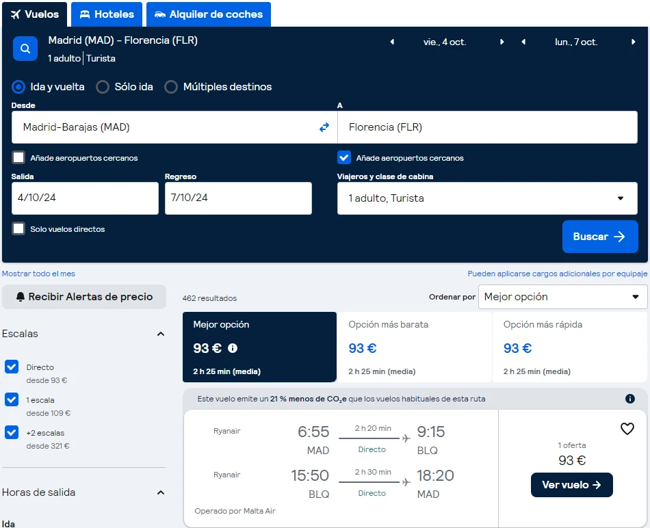Click the Salida date field
Viewport: 650px width, 528px height.
(85, 198)
